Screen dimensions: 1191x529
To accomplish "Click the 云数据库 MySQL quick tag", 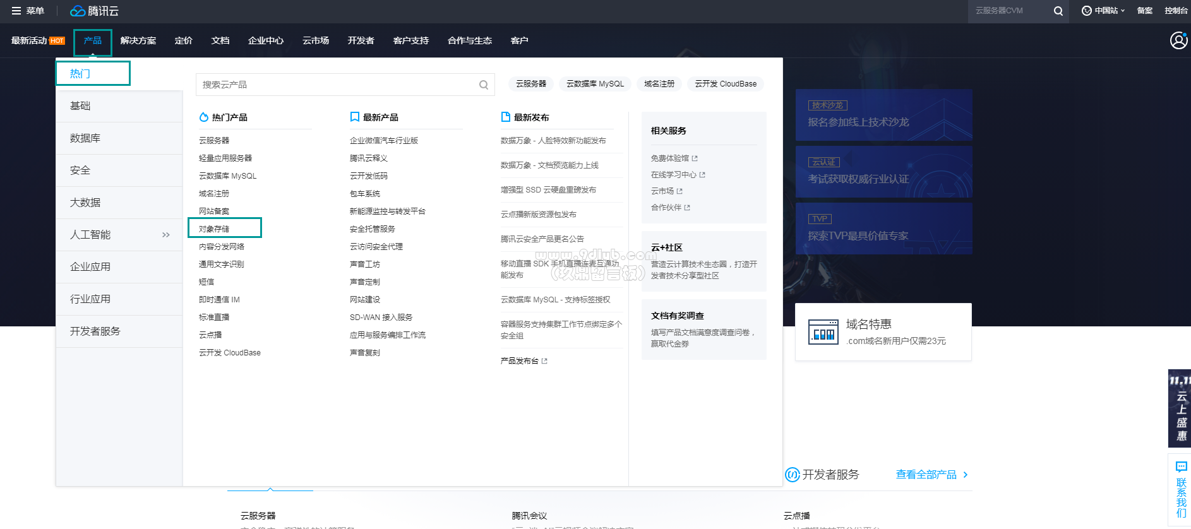I will [595, 84].
